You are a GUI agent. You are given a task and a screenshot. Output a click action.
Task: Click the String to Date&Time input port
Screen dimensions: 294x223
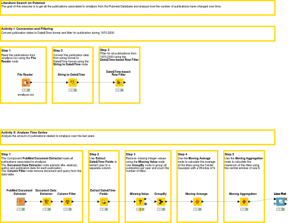[x=67, y=83]
